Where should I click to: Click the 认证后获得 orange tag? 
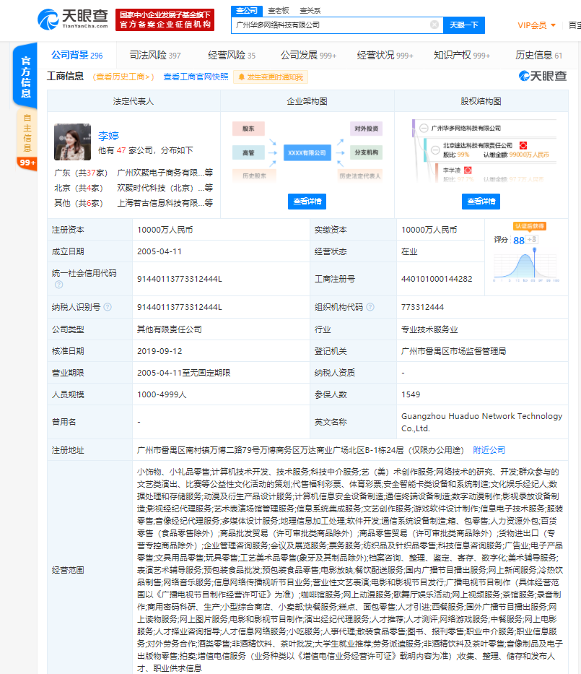click(x=530, y=226)
